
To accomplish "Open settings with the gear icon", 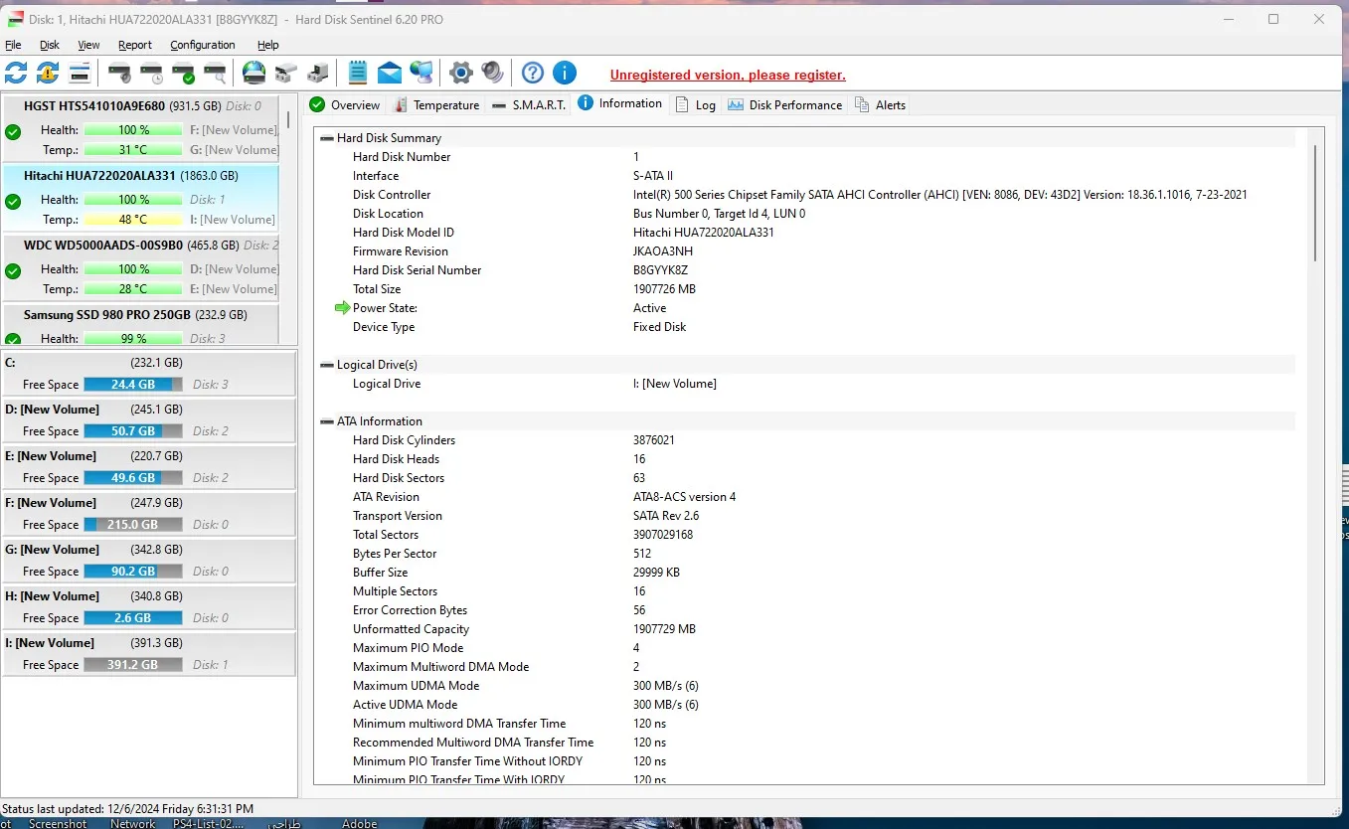I will 460,73.
